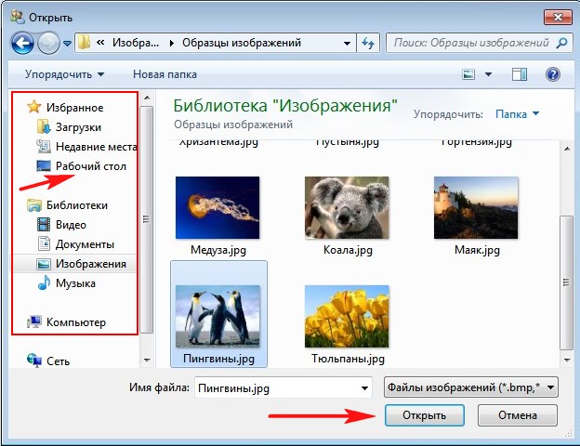Expand the Упорядочить menu

tap(64, 73)
